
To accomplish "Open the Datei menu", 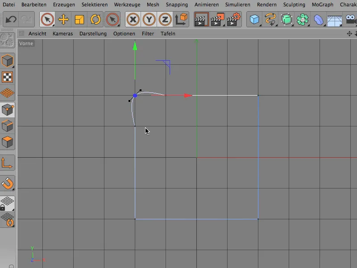I will [x=9, y=4].
